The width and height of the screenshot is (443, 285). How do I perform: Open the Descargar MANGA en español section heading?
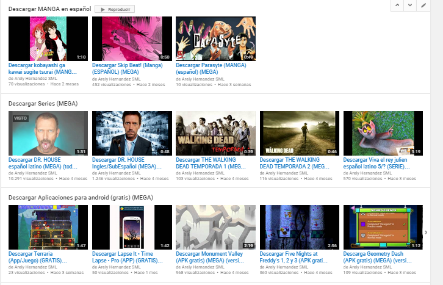point(49,9)
